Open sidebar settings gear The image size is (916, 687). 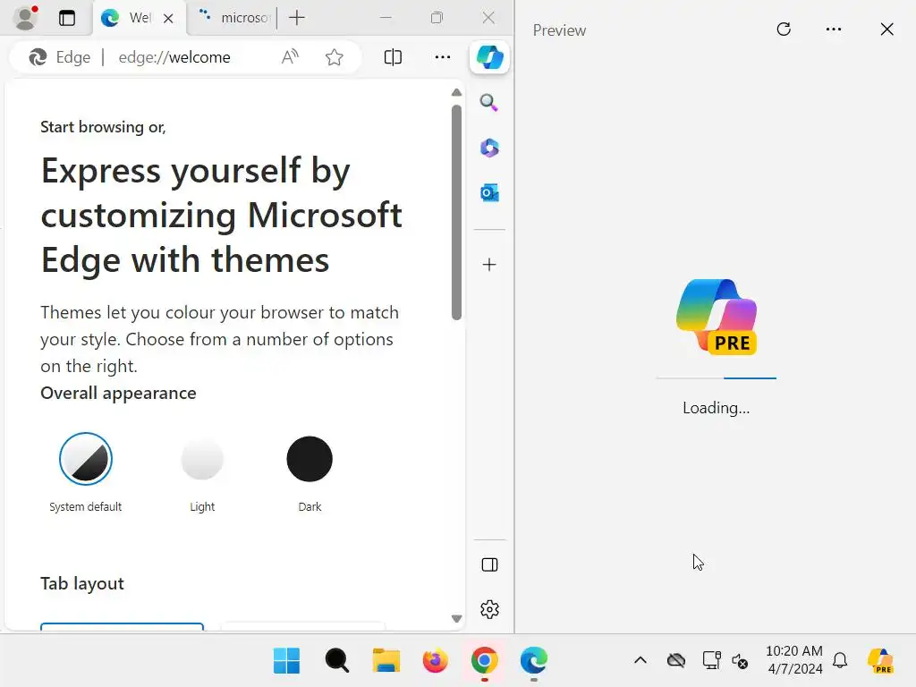coord(489,609)
